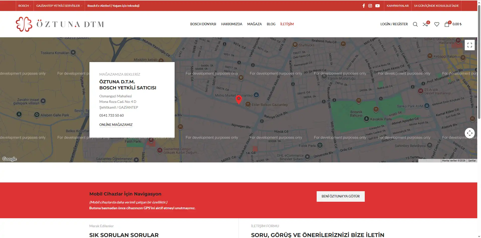Screen dimensions: 481x238
Task: Click the KAMPANYALAR top bar link
Action: [398, 6]
